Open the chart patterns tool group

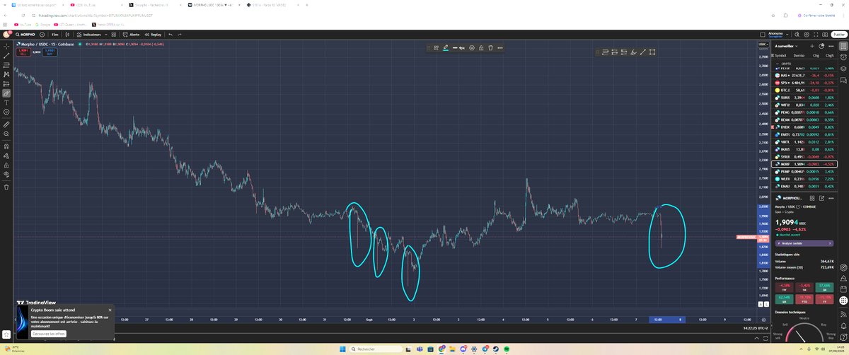click(6, 74)
